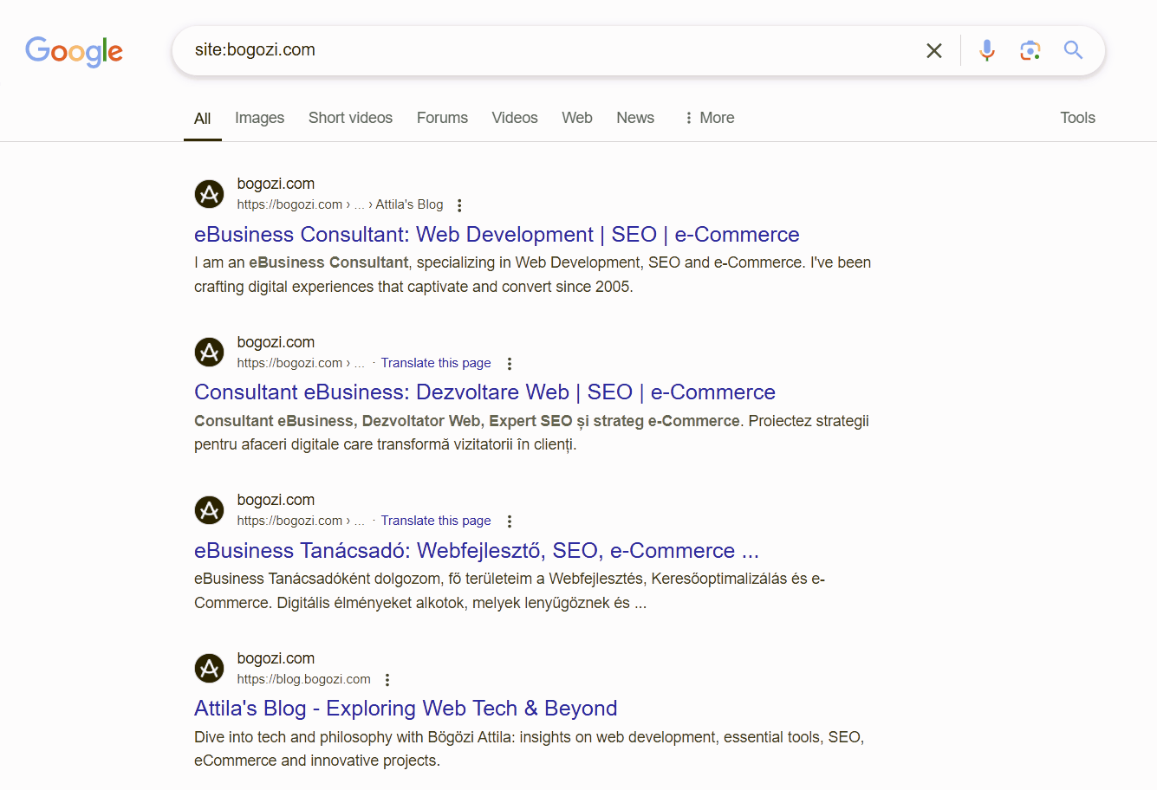1157x790 pixels.
Task: Click the search magnifier icon
Action: coord(1073,50)
